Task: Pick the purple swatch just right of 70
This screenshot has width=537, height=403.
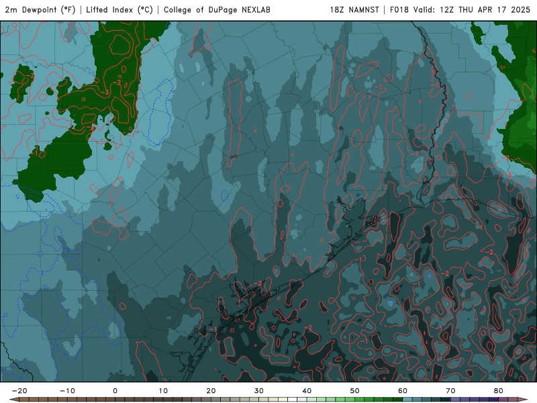Action: [x=456, y=400]
